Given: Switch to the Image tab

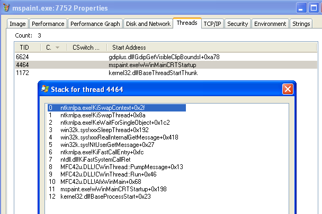Looking at the screenshot, I should pos(17,24).
